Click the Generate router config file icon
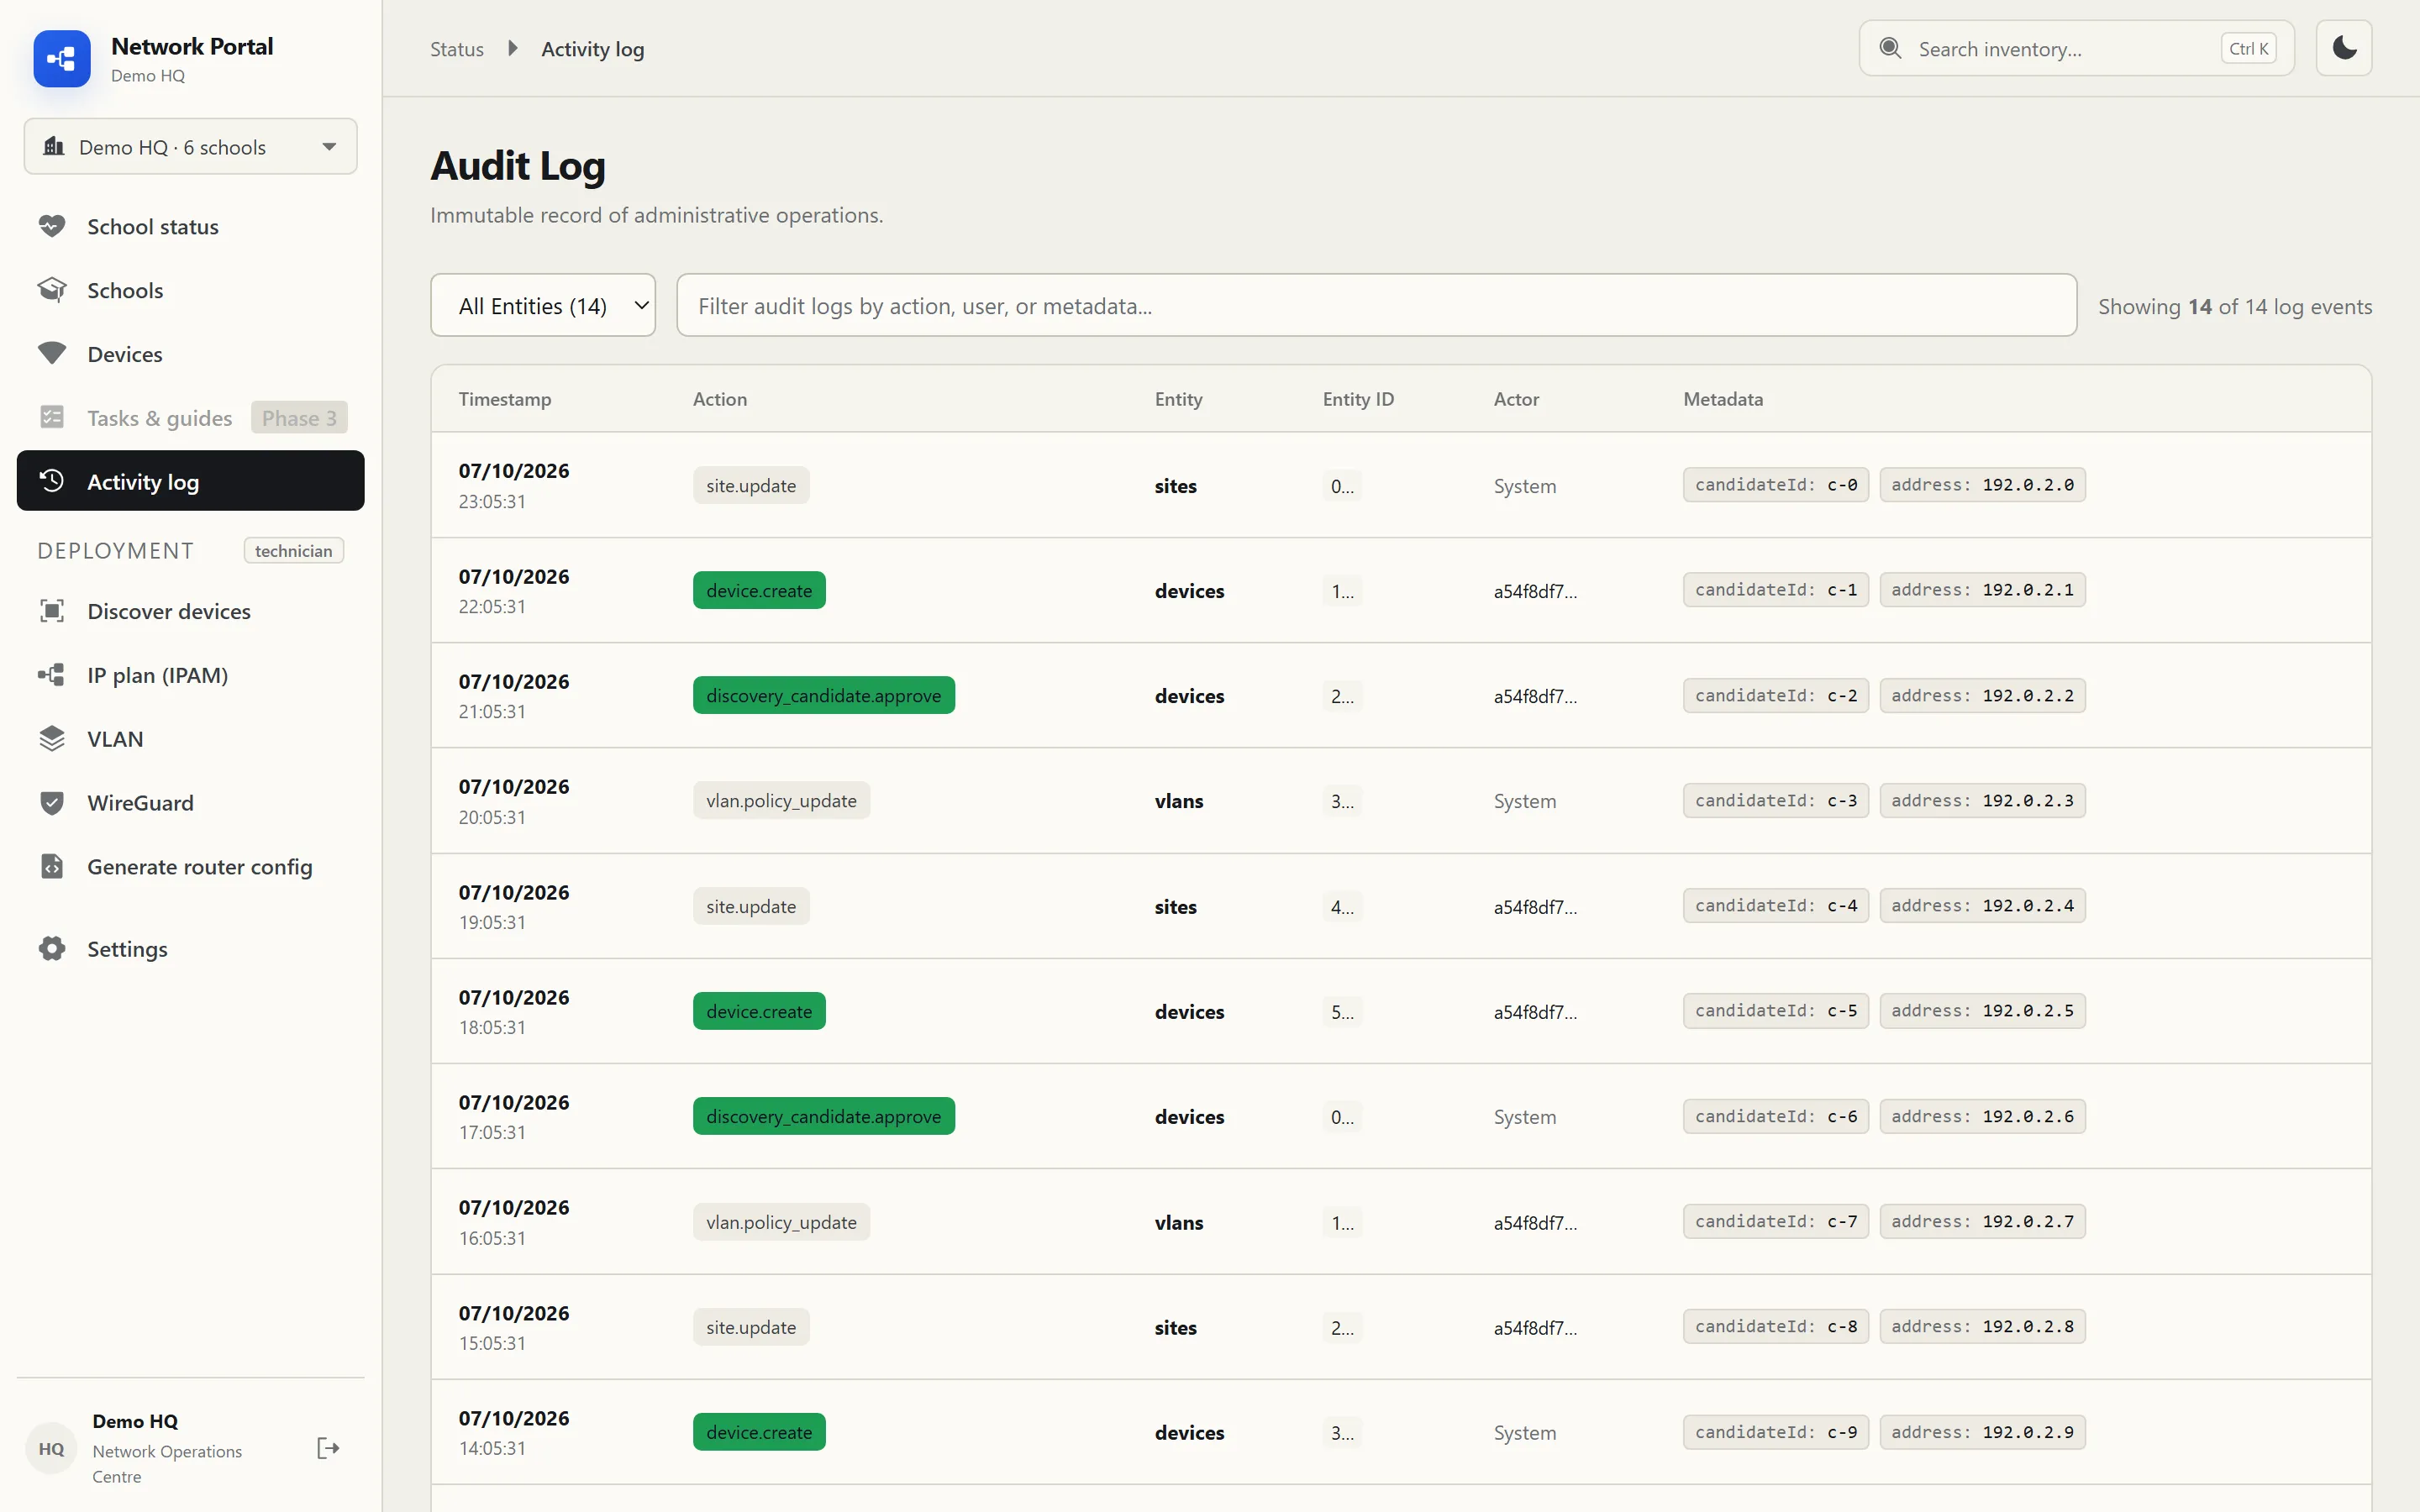Image resolution: width=2420 pixels, height=1512 pixels. coord(52,866)
